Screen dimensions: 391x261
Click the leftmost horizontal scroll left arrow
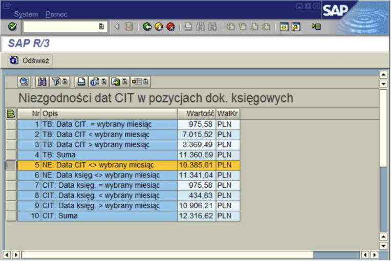pyautogui.click(x=7, y=255)
